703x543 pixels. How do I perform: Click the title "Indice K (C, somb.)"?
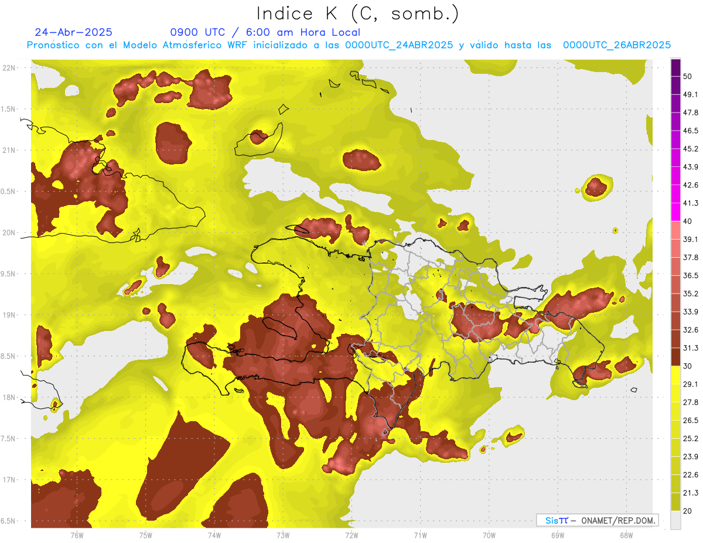tap(357, 14)
